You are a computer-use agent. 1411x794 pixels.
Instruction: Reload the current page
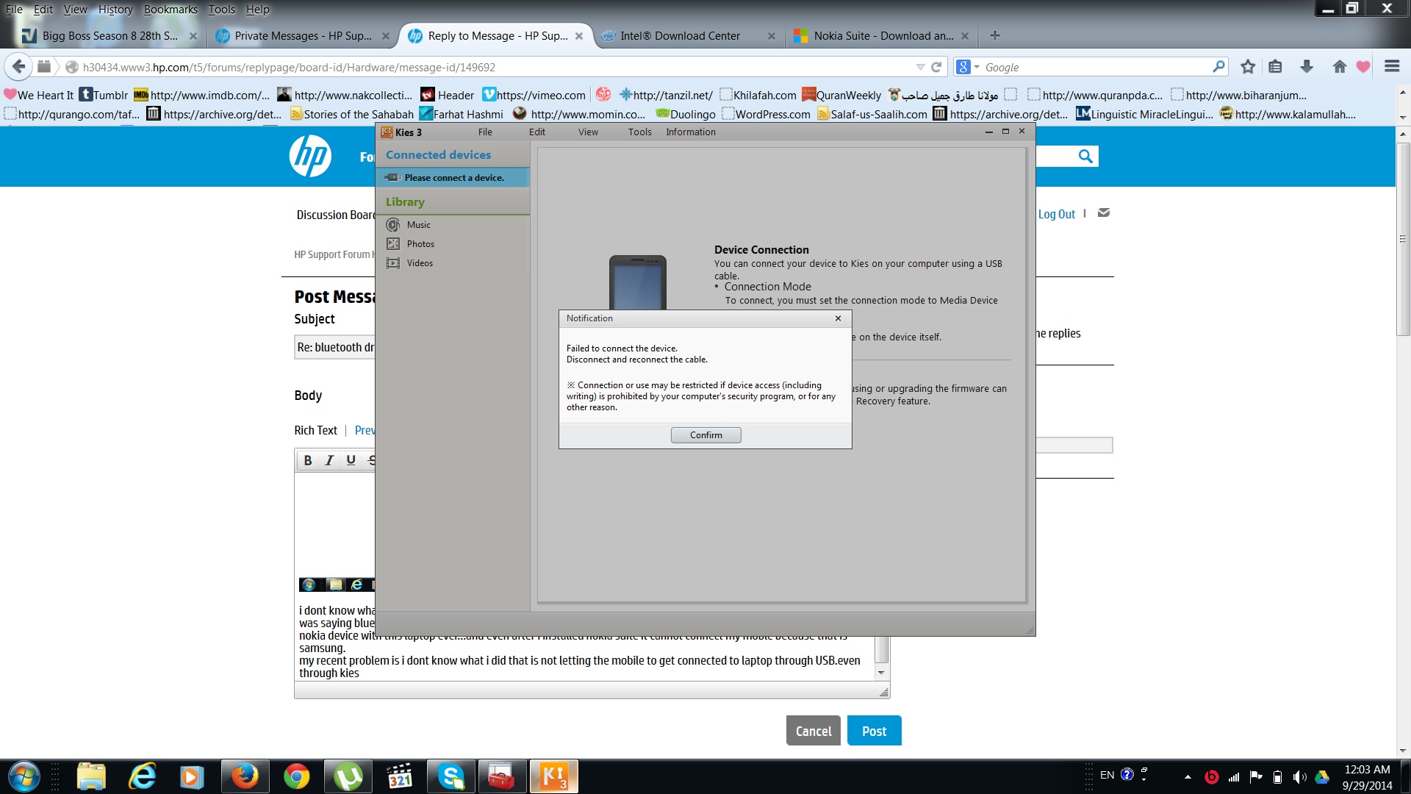pos(936,67)
